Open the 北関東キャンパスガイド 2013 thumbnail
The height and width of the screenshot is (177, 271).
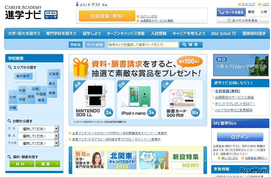[122, 160]
